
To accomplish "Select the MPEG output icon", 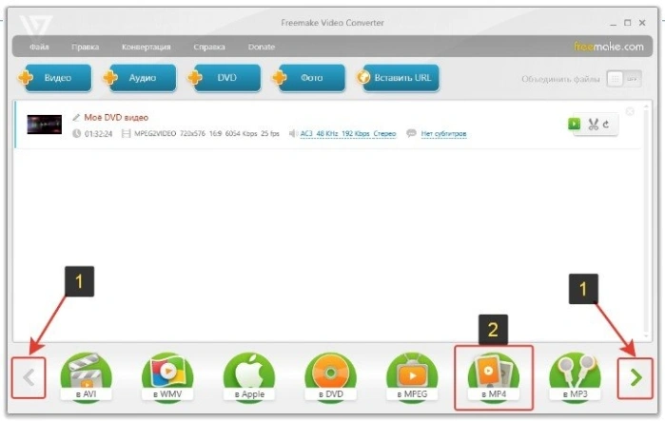I will (412, 377).
